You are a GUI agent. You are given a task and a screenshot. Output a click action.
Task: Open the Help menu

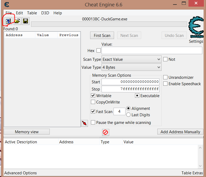pyautogui.click(x=58, y=13)
